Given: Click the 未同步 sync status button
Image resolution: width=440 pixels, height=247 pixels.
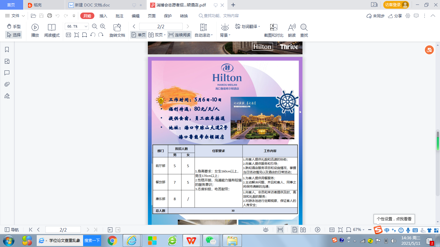Looking at the screenshot, I should click(x=376, y=16).
